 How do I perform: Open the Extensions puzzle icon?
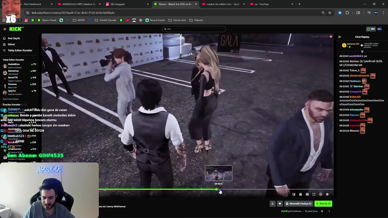pyautogui.click(x=347, y=13)
